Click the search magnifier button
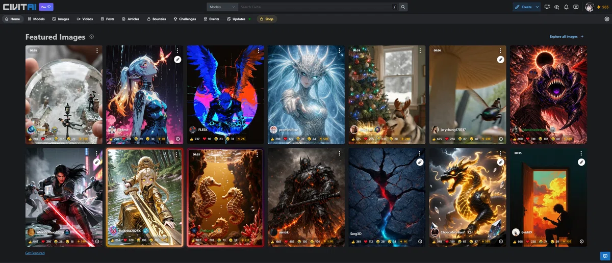The height and width of the screenshot is (263, 612). 403,7
